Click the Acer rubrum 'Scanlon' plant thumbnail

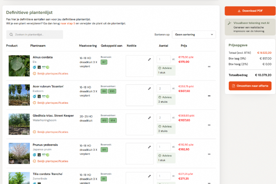(x=19, y=95)
